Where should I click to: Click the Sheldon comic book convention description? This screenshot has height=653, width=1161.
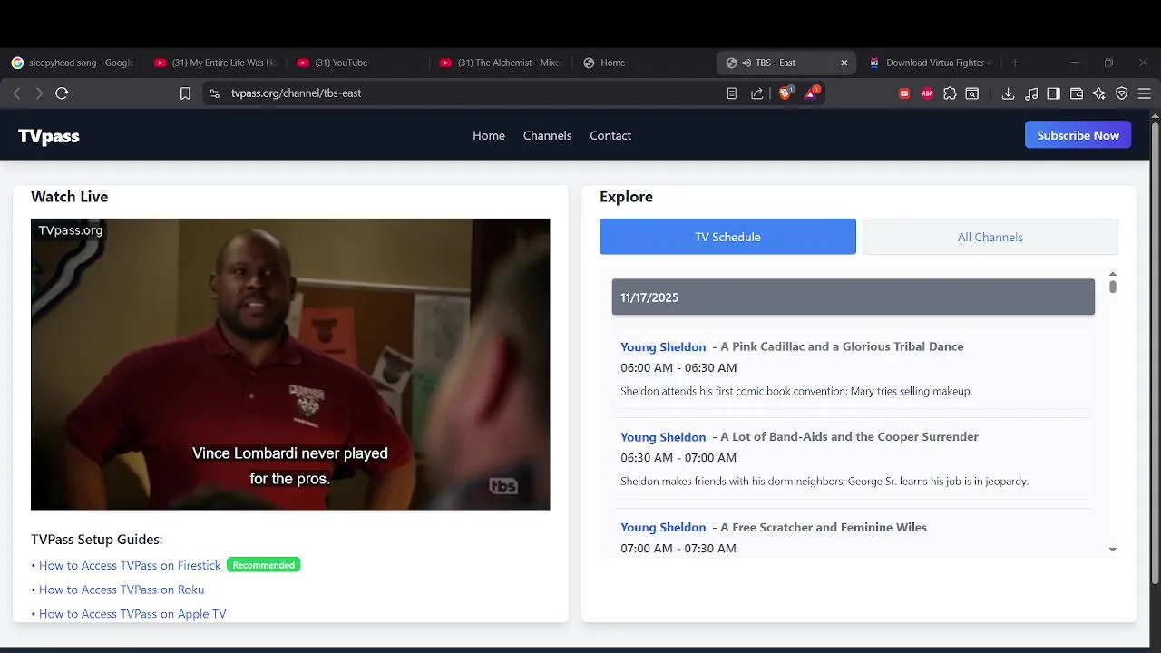coord(796,391)
